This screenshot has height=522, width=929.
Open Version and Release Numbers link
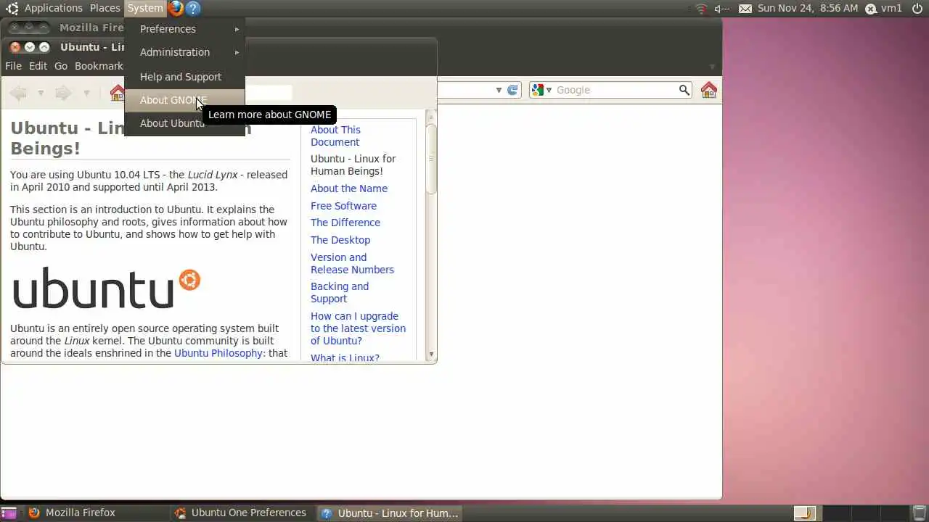click(x=352, y=263)
